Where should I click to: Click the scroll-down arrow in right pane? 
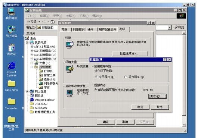tap(184, 125)
